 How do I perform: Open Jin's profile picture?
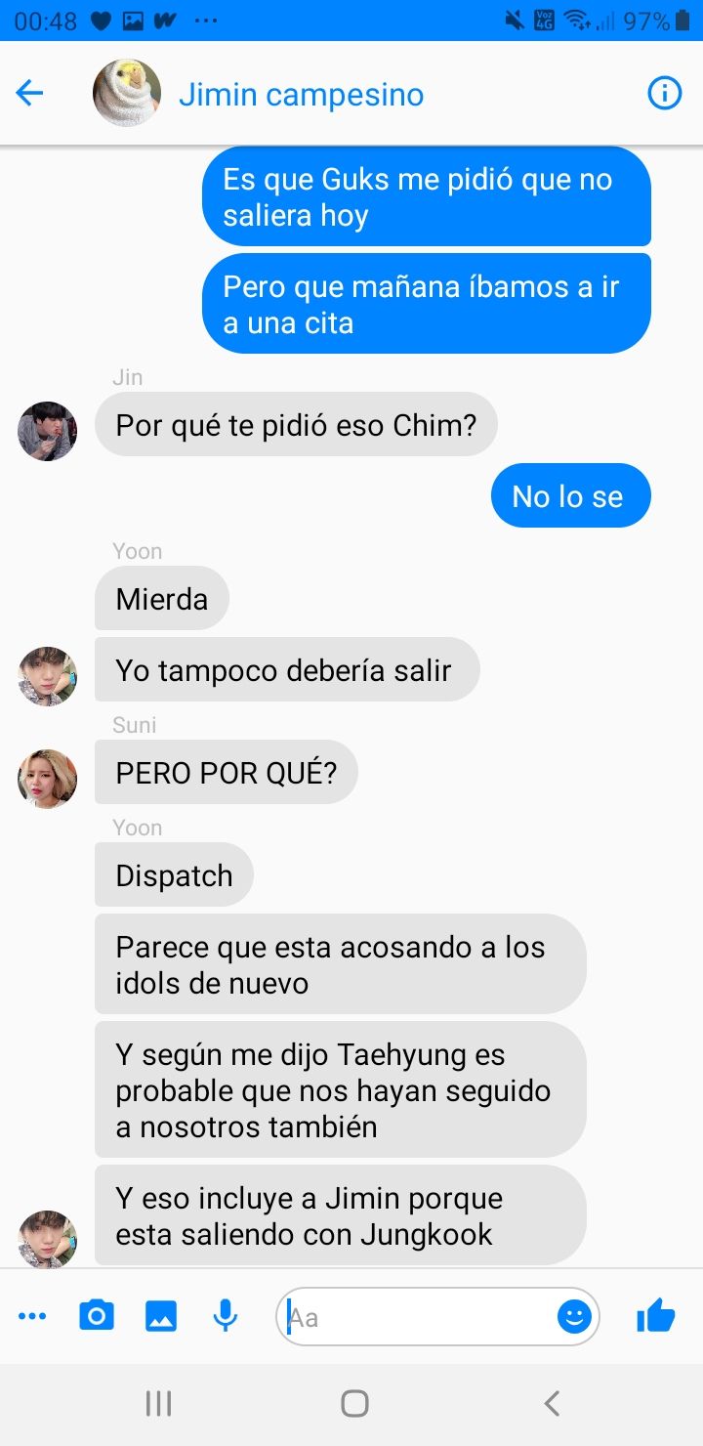tap(48, 431)
